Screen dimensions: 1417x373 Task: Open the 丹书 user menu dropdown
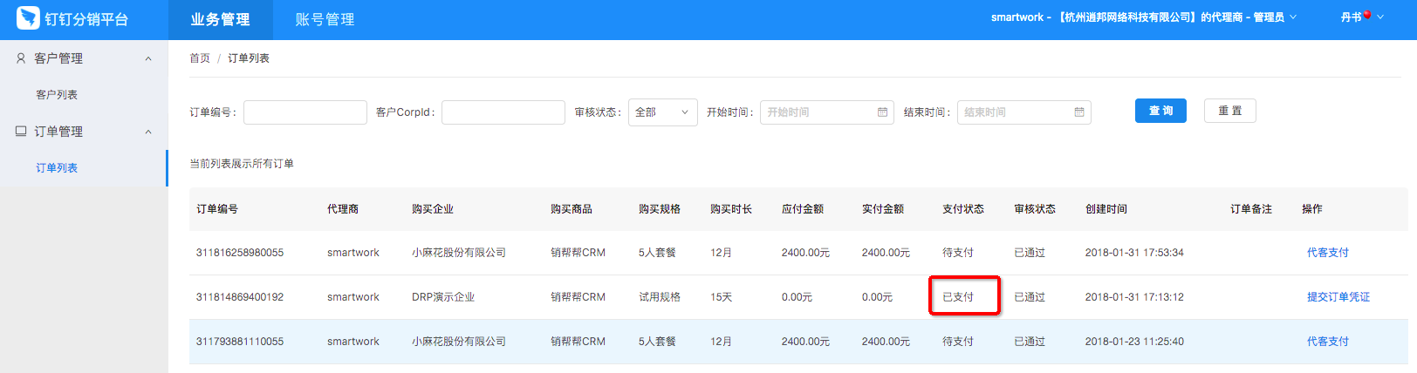(1362, 17)
